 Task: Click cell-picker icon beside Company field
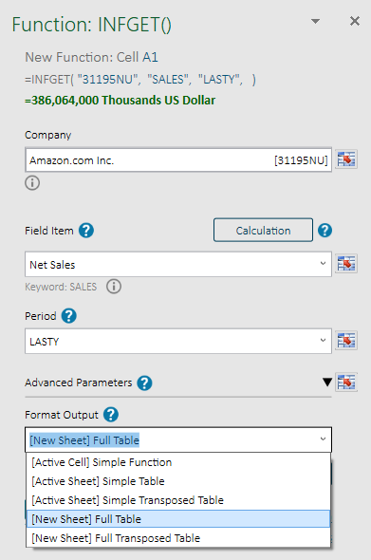(346, 159)
